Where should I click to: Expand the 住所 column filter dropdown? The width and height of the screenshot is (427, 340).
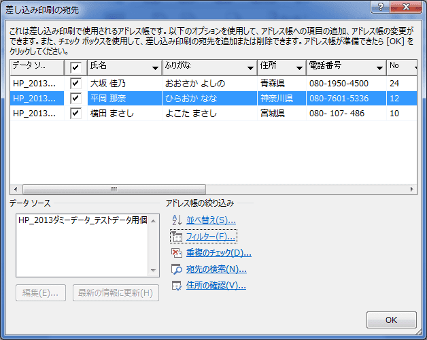(x=298, y=67)
